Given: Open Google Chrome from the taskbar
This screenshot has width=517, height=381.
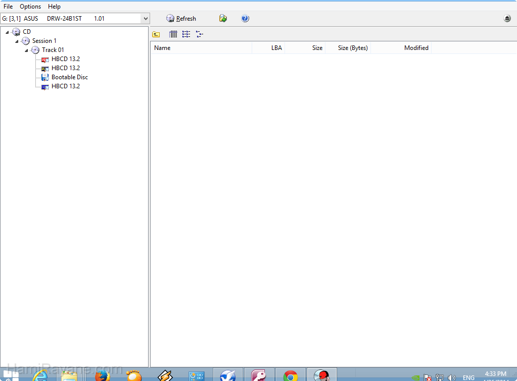Looking at the screenshot, I should tap(291, 375).
